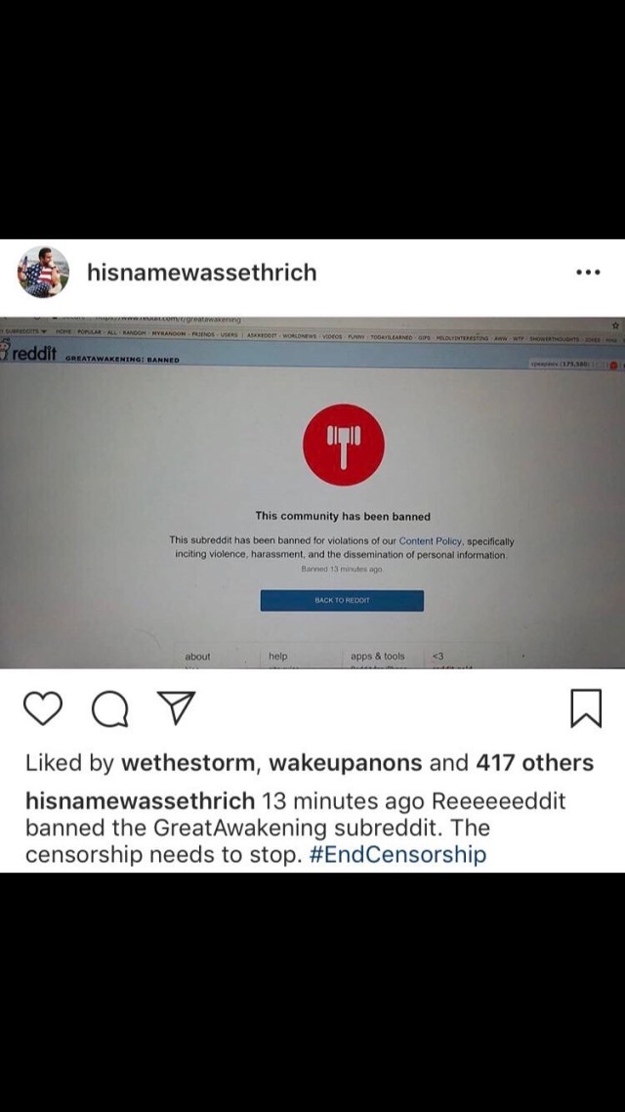Screen dimensions: 625x1112
Task: Open the #EndCensorship hashtag
Action: point(398,854)
